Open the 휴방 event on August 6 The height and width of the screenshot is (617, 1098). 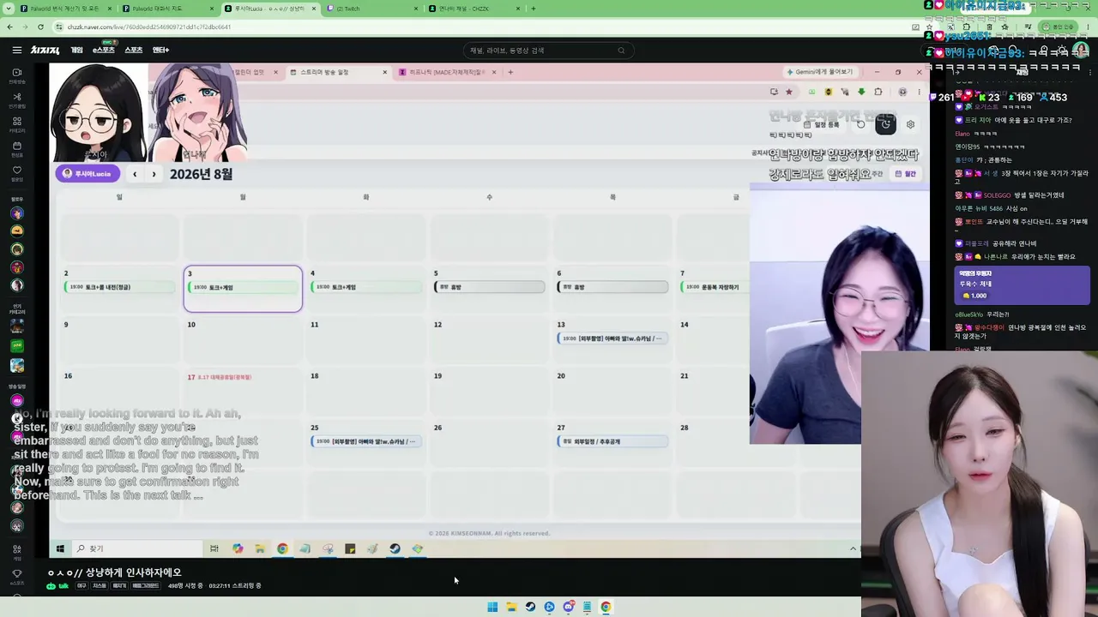[612, 287]
